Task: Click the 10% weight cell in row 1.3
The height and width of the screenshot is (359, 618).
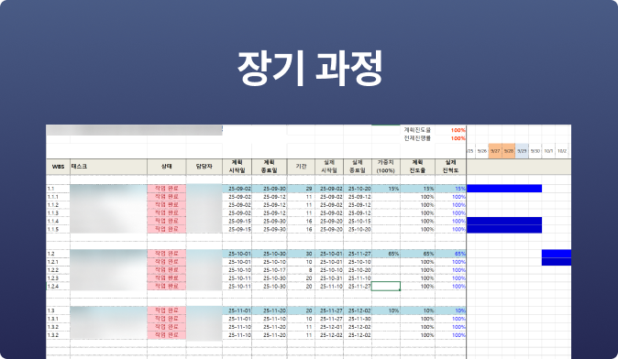Action: [386, 310]
